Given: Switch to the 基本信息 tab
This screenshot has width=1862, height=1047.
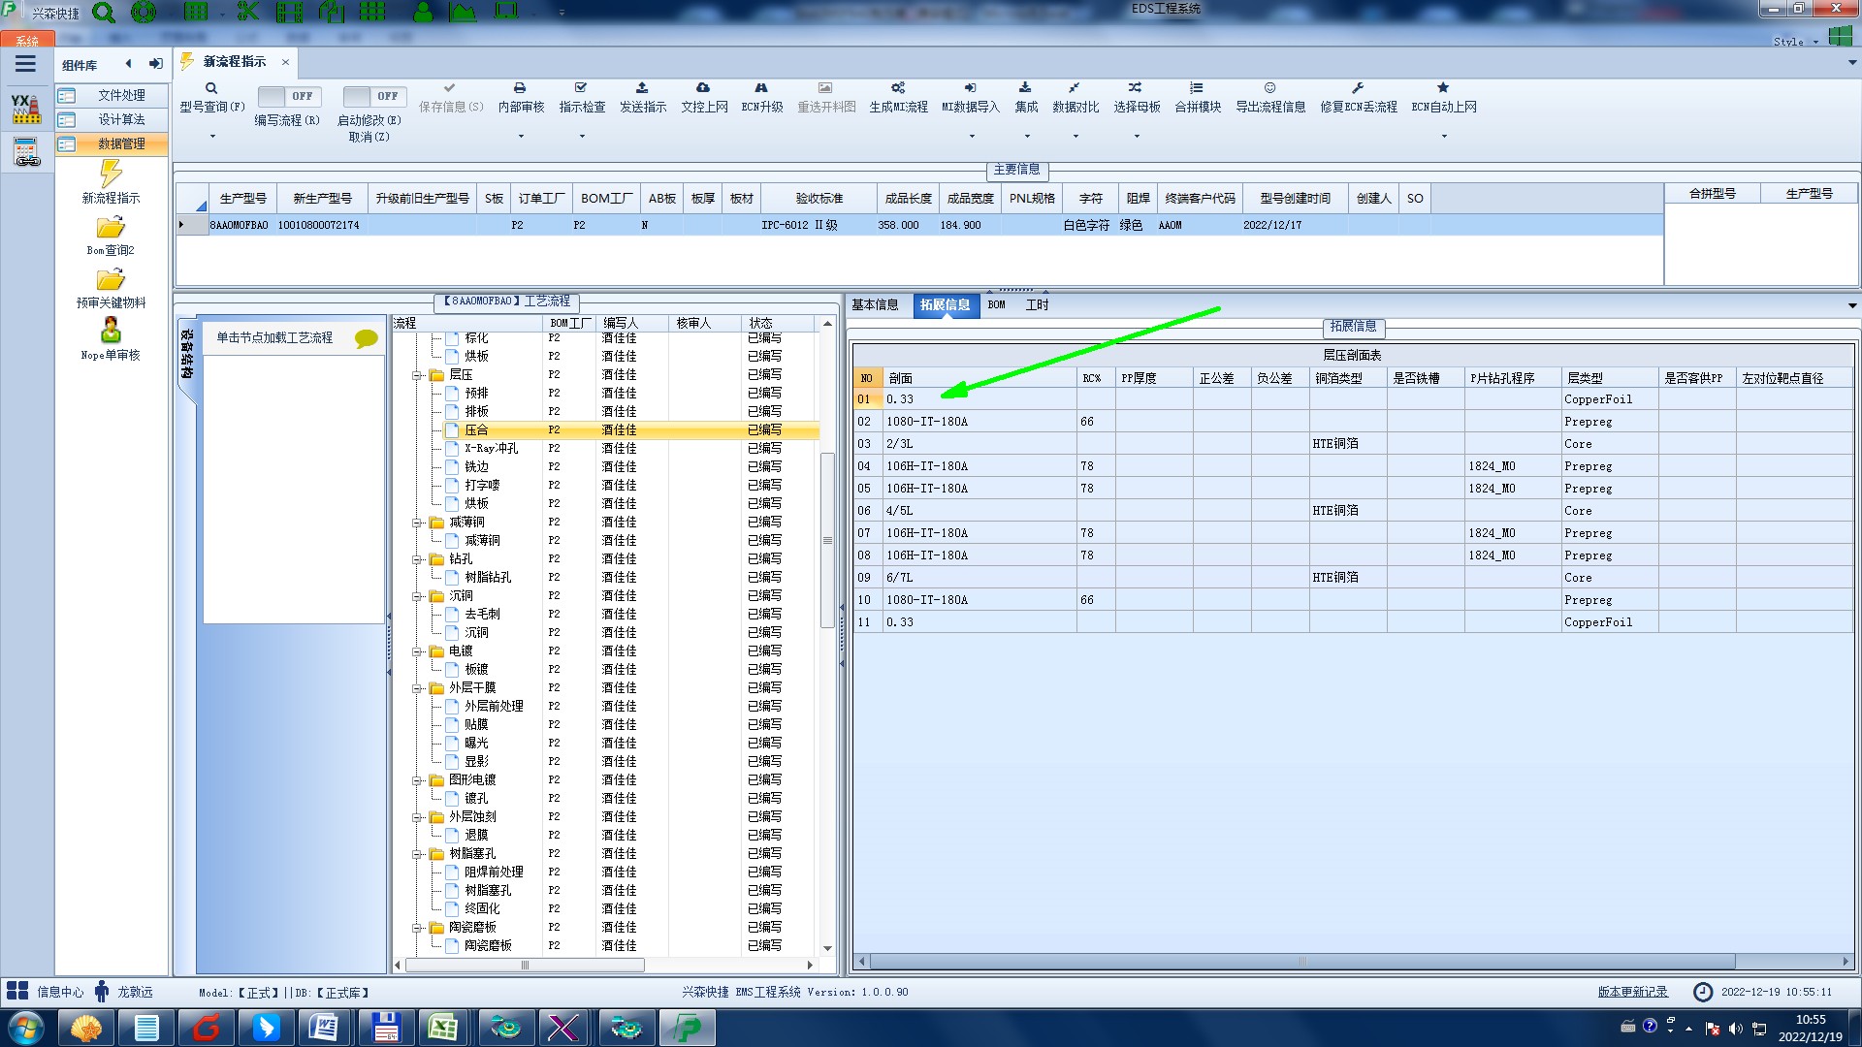Looking at the screenshot, I should tap(875, 304).
